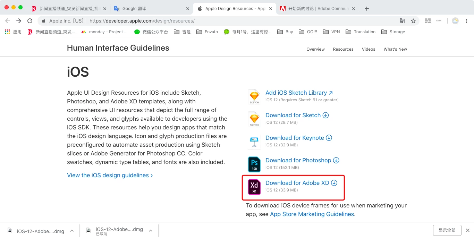Screen dimensions: 474x239
Task: Open the 新闻直播频道 bookmark
Action: (51, 32)
